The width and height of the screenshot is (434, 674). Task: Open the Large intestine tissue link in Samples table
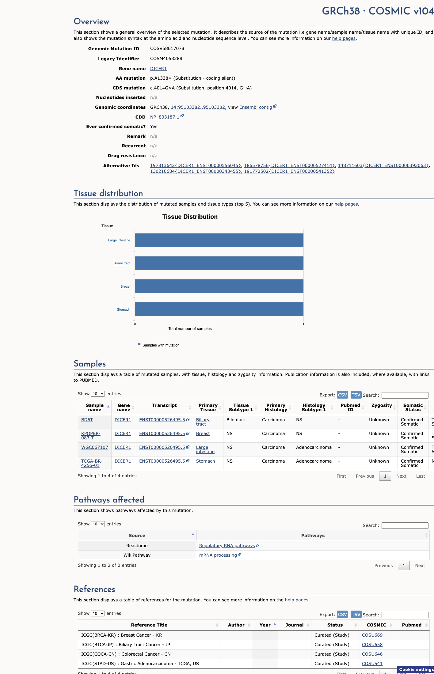tap(205, 449)
